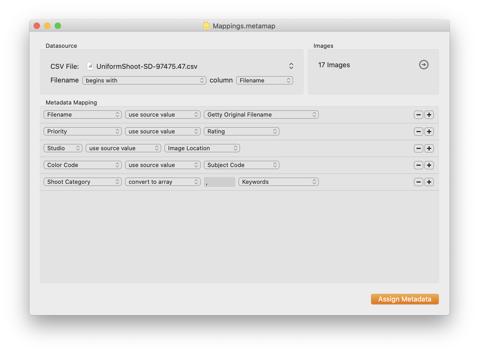This screenshot has width=479, height=354.
Task: Click the array separator text field
Action: click(x=220, y=182)
